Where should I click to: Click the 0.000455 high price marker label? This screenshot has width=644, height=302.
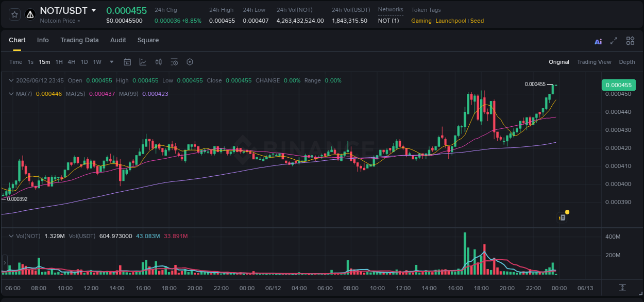pyautogui.click(x=535, y=84)
